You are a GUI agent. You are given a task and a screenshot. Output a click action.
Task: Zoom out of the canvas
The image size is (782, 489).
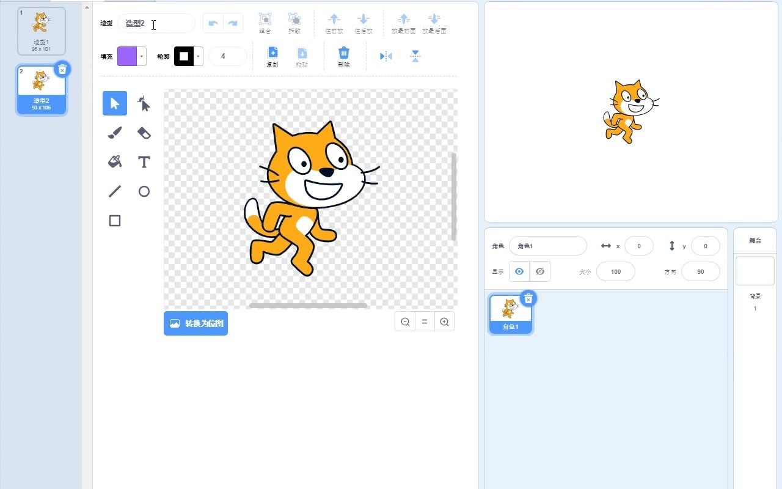(405, 322)
